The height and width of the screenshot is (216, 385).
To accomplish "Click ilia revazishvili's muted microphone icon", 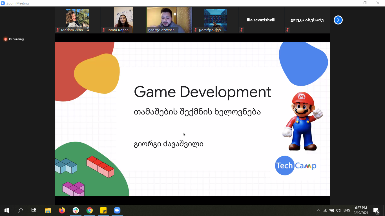I will click(x=242, y=30).
